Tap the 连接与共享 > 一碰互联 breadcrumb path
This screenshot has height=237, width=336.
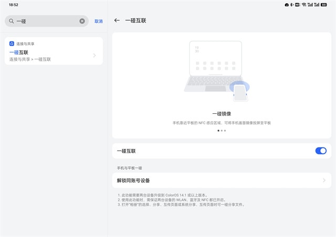pyautogui.click(x=30, y=59)
